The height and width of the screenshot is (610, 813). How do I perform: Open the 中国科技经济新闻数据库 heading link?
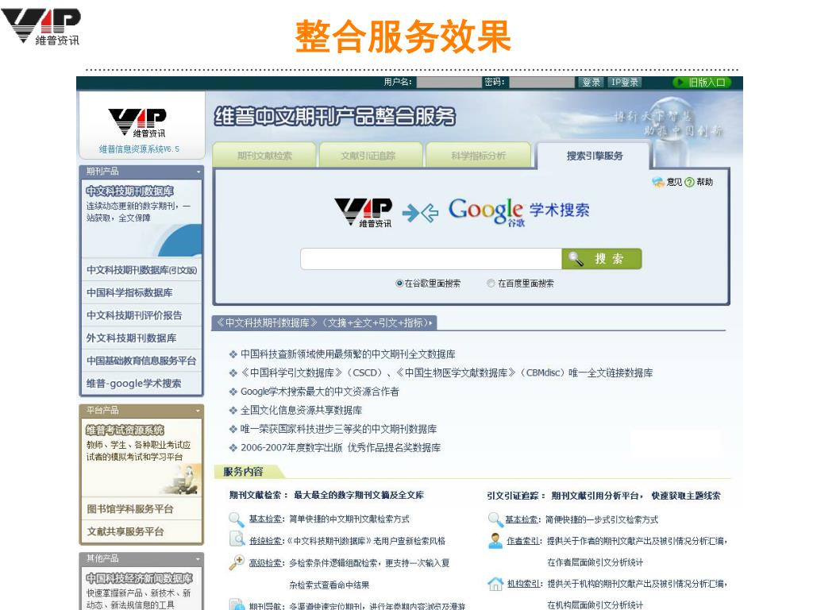tap(139, 578)
